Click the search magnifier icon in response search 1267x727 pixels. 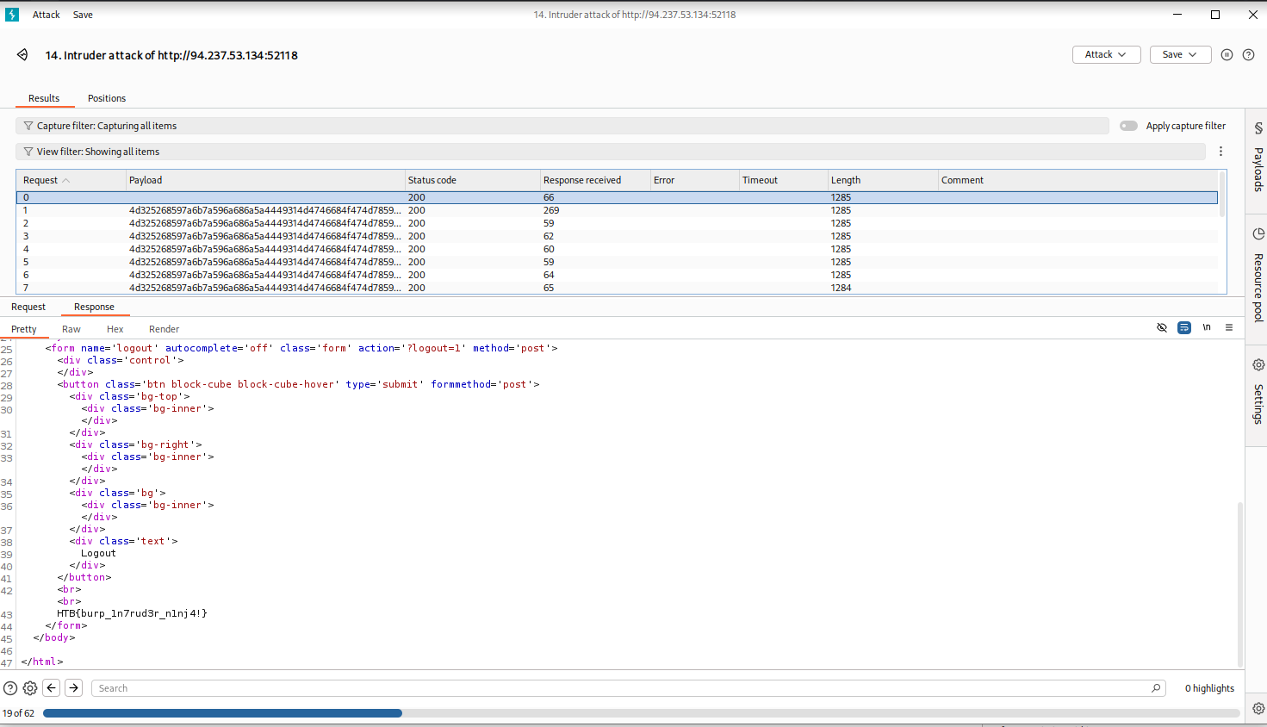pyautogui.click(x=1156, y=688)
